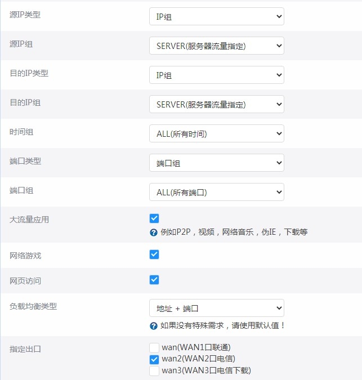Open the 源IP类型 dropdown
This screenshot has width=362, height=380.
(216, 16)
